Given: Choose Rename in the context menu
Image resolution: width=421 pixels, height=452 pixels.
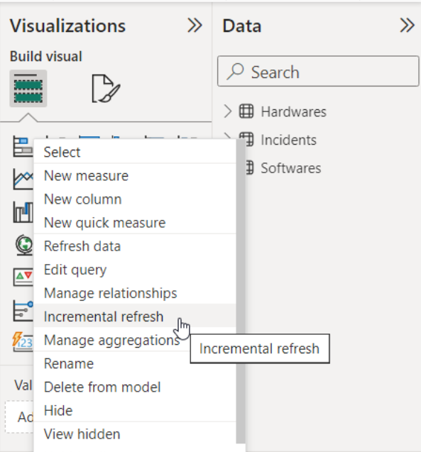Looking at the screenshot, I should tap(135, 363).
